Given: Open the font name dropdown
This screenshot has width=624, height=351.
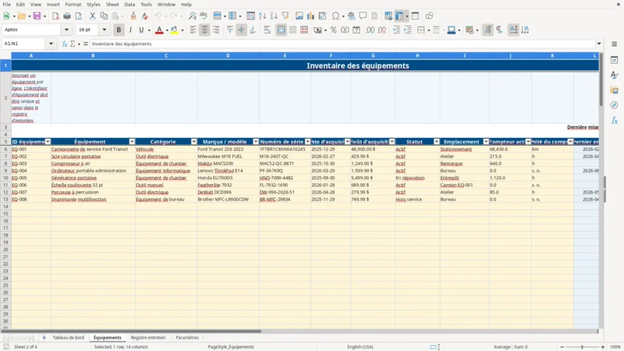Looking at the screenshot, I should pyautogui.click(x=66, y=29).
